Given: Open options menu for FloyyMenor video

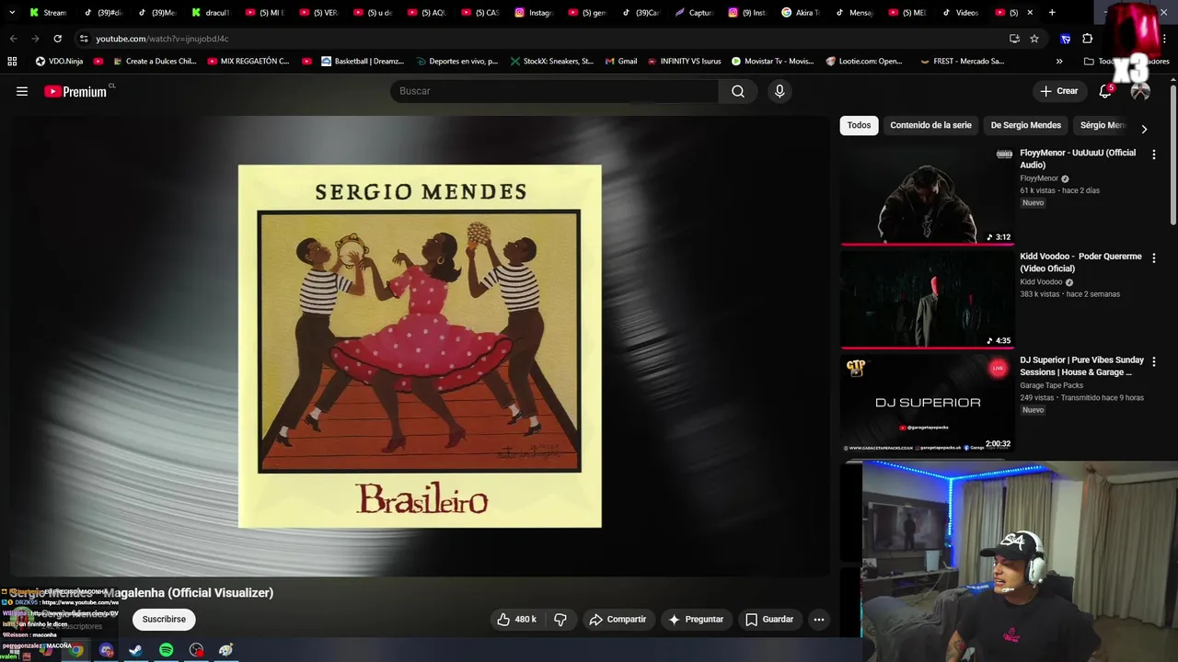Looking at the screenshot, I should pos(1153,154).
